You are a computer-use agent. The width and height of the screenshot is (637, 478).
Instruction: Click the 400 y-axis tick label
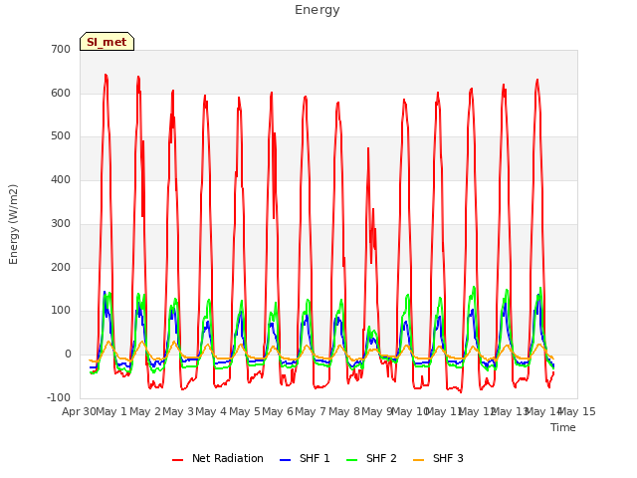point(61,179)
